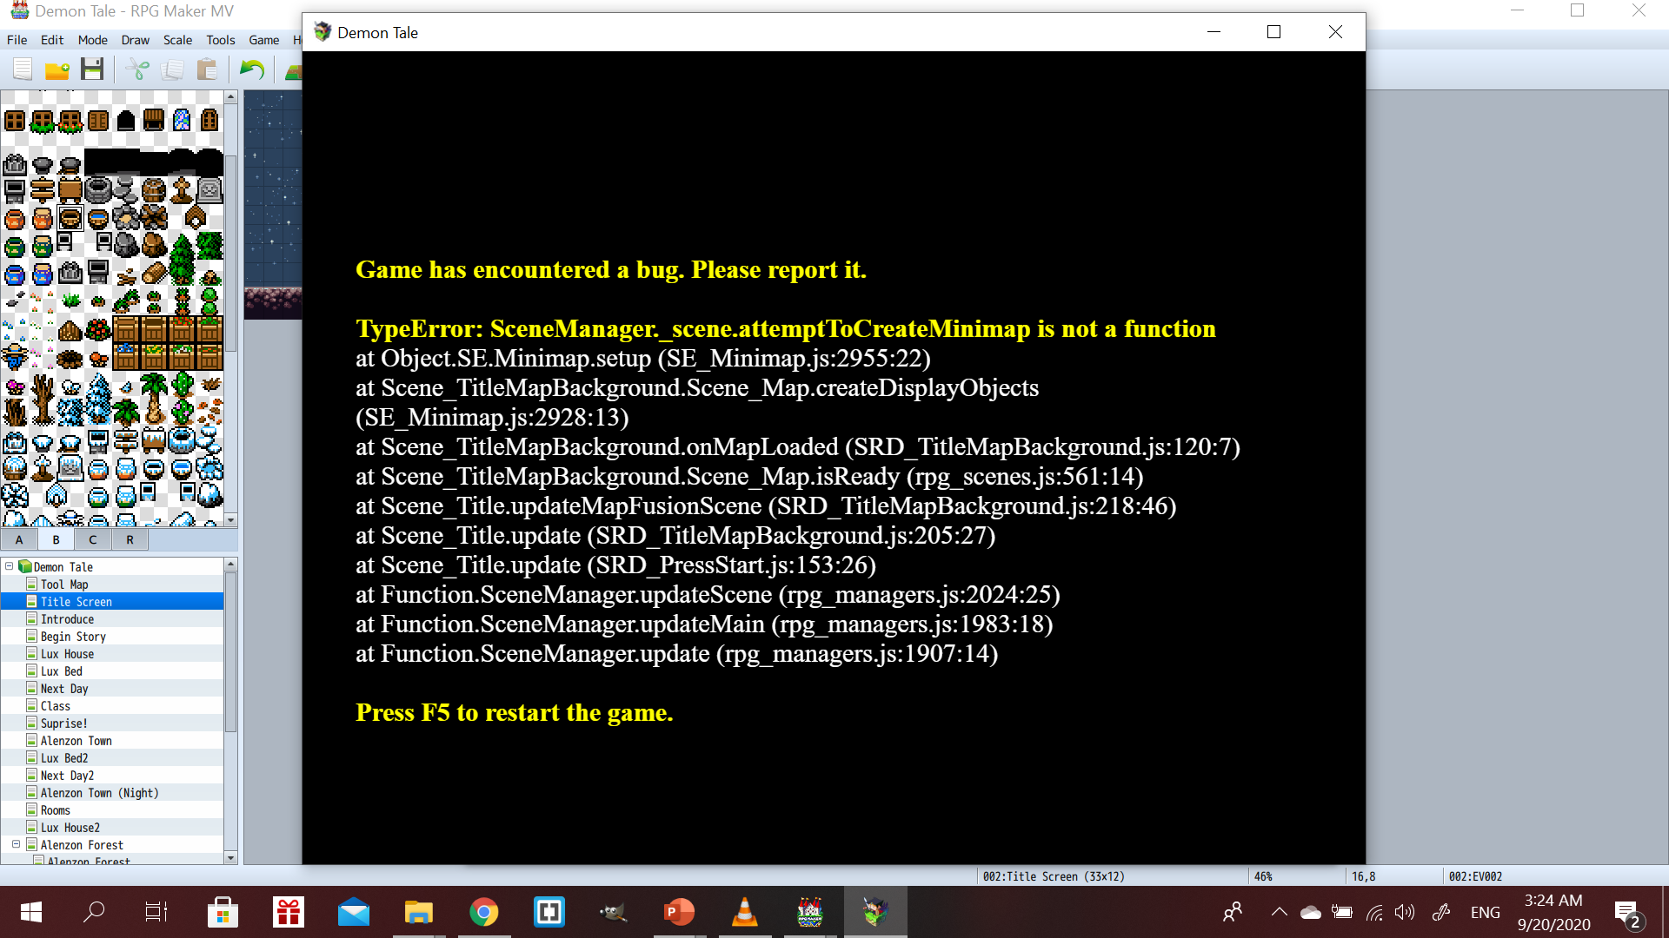Pick the blue stained-glass window tile

[182, 120]
